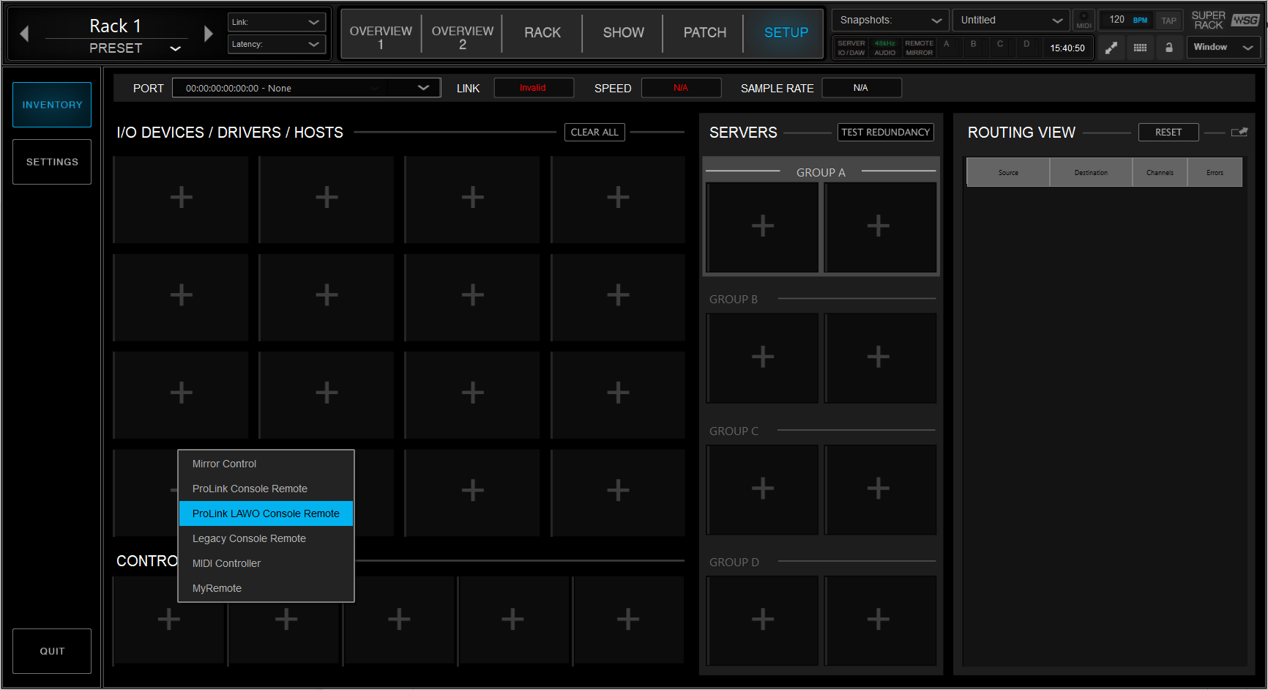Open the SHOW tab

point(624,33)
